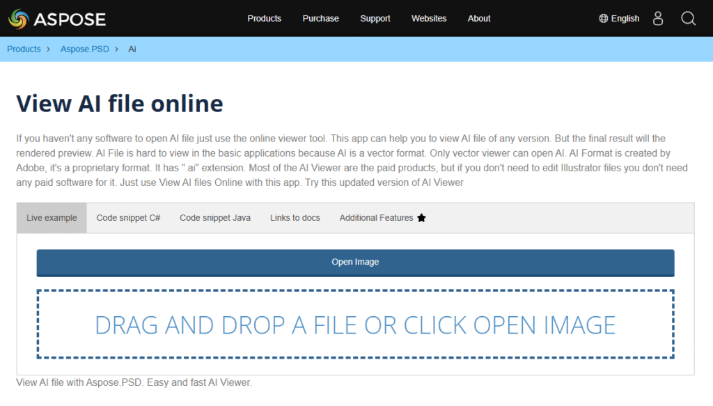Switch to Code snippet C# tab
This screenshot has height=406, width=713.
(128, 218)
